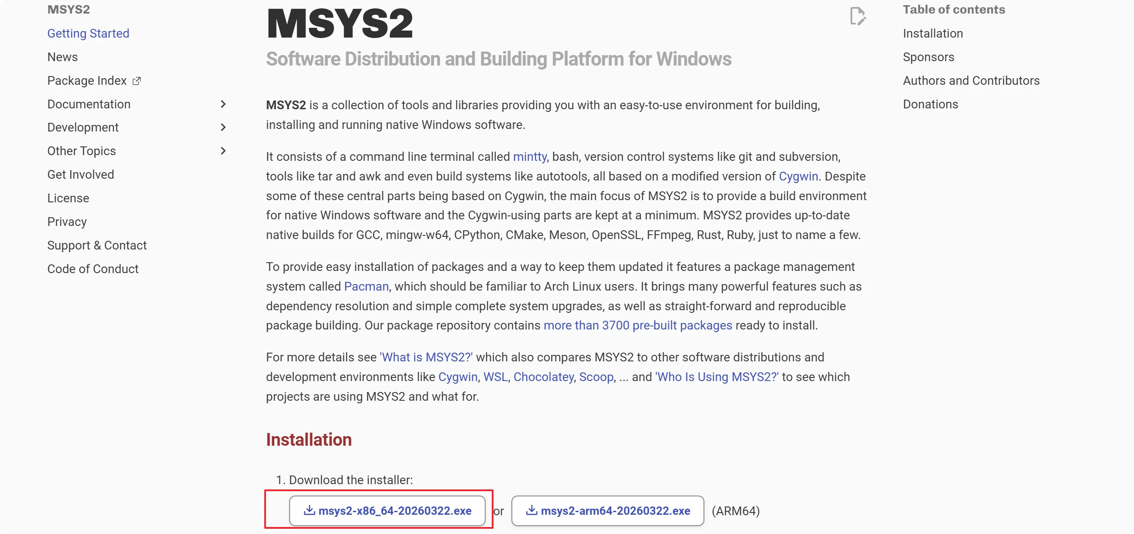
Task: Open the Privacy page
Action: click(x=67, y=222)
